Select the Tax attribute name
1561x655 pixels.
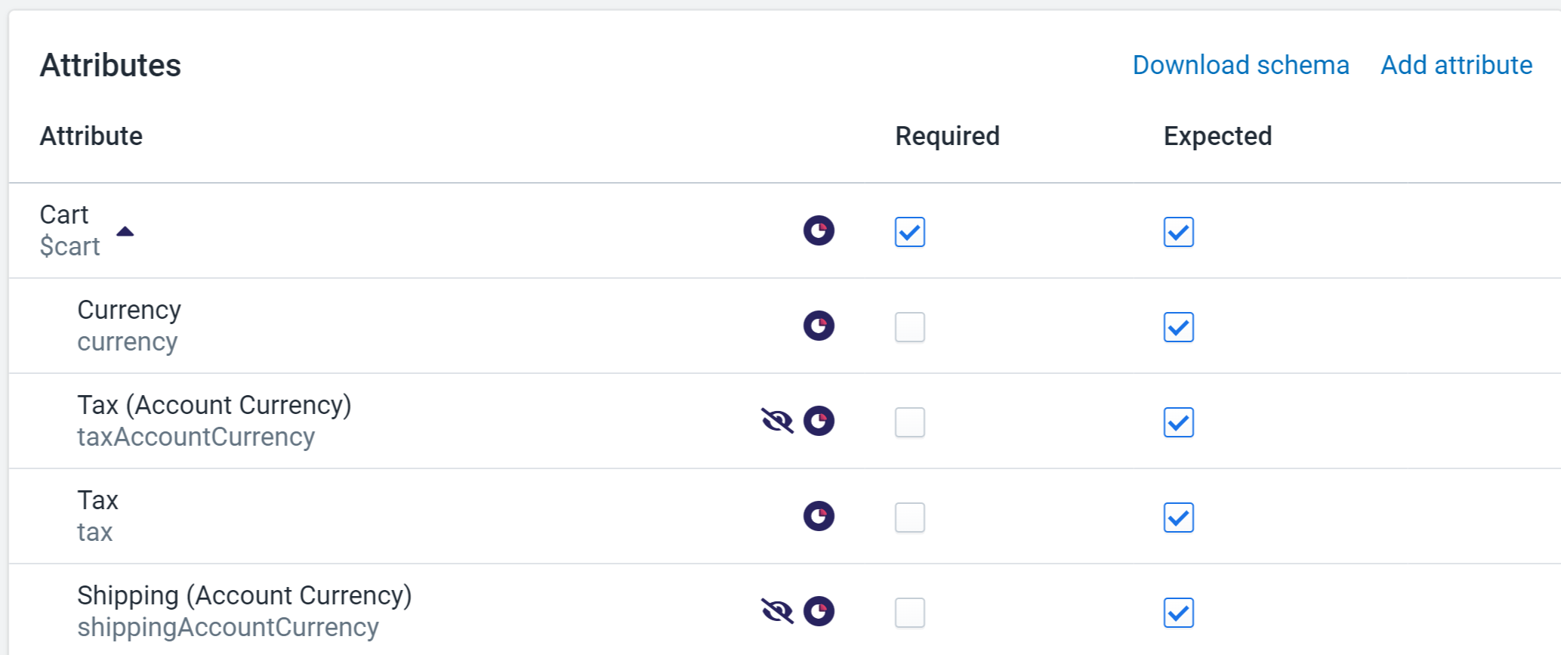click(x=98, y=500)
